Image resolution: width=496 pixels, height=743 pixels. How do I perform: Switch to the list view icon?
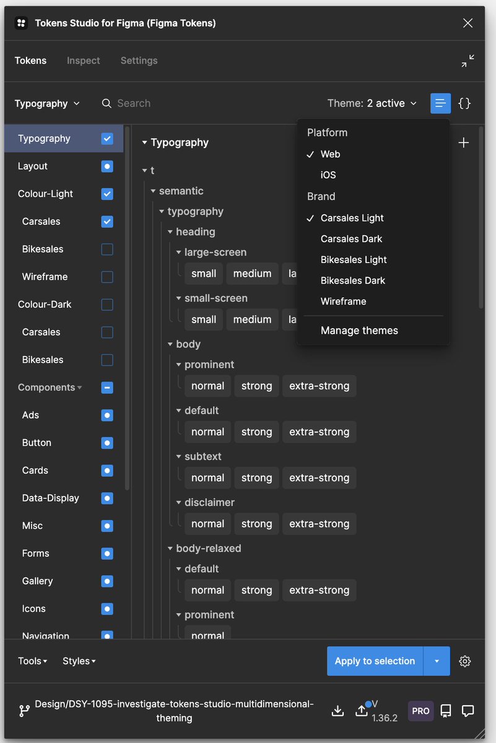tap(441, 103)
